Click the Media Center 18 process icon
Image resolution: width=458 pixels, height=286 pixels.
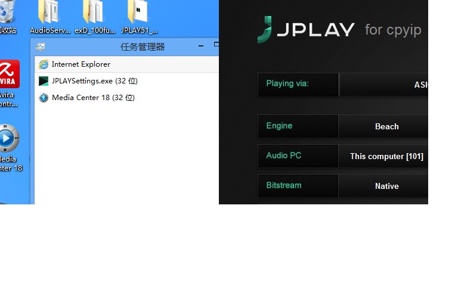click(44, 98)
